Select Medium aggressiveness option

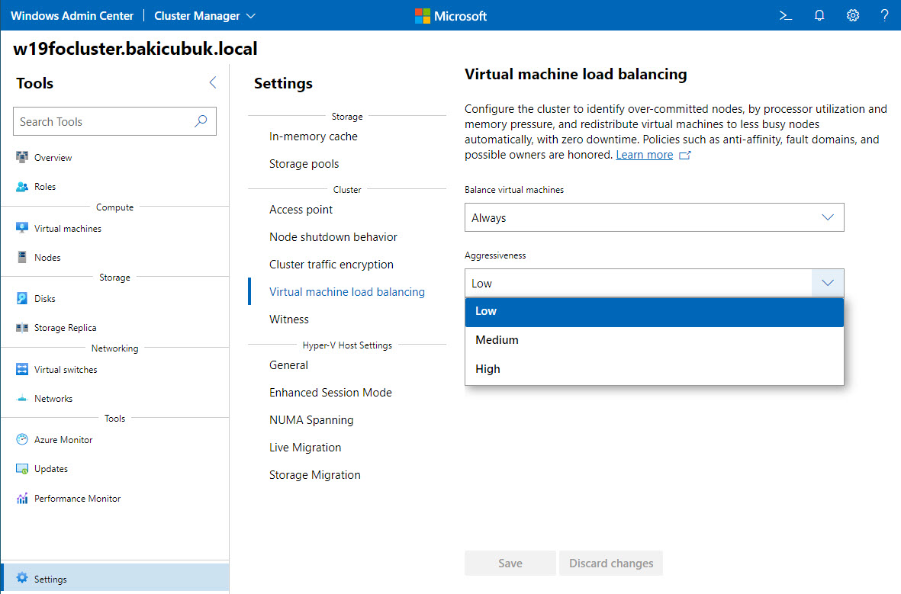click(654, 340)
